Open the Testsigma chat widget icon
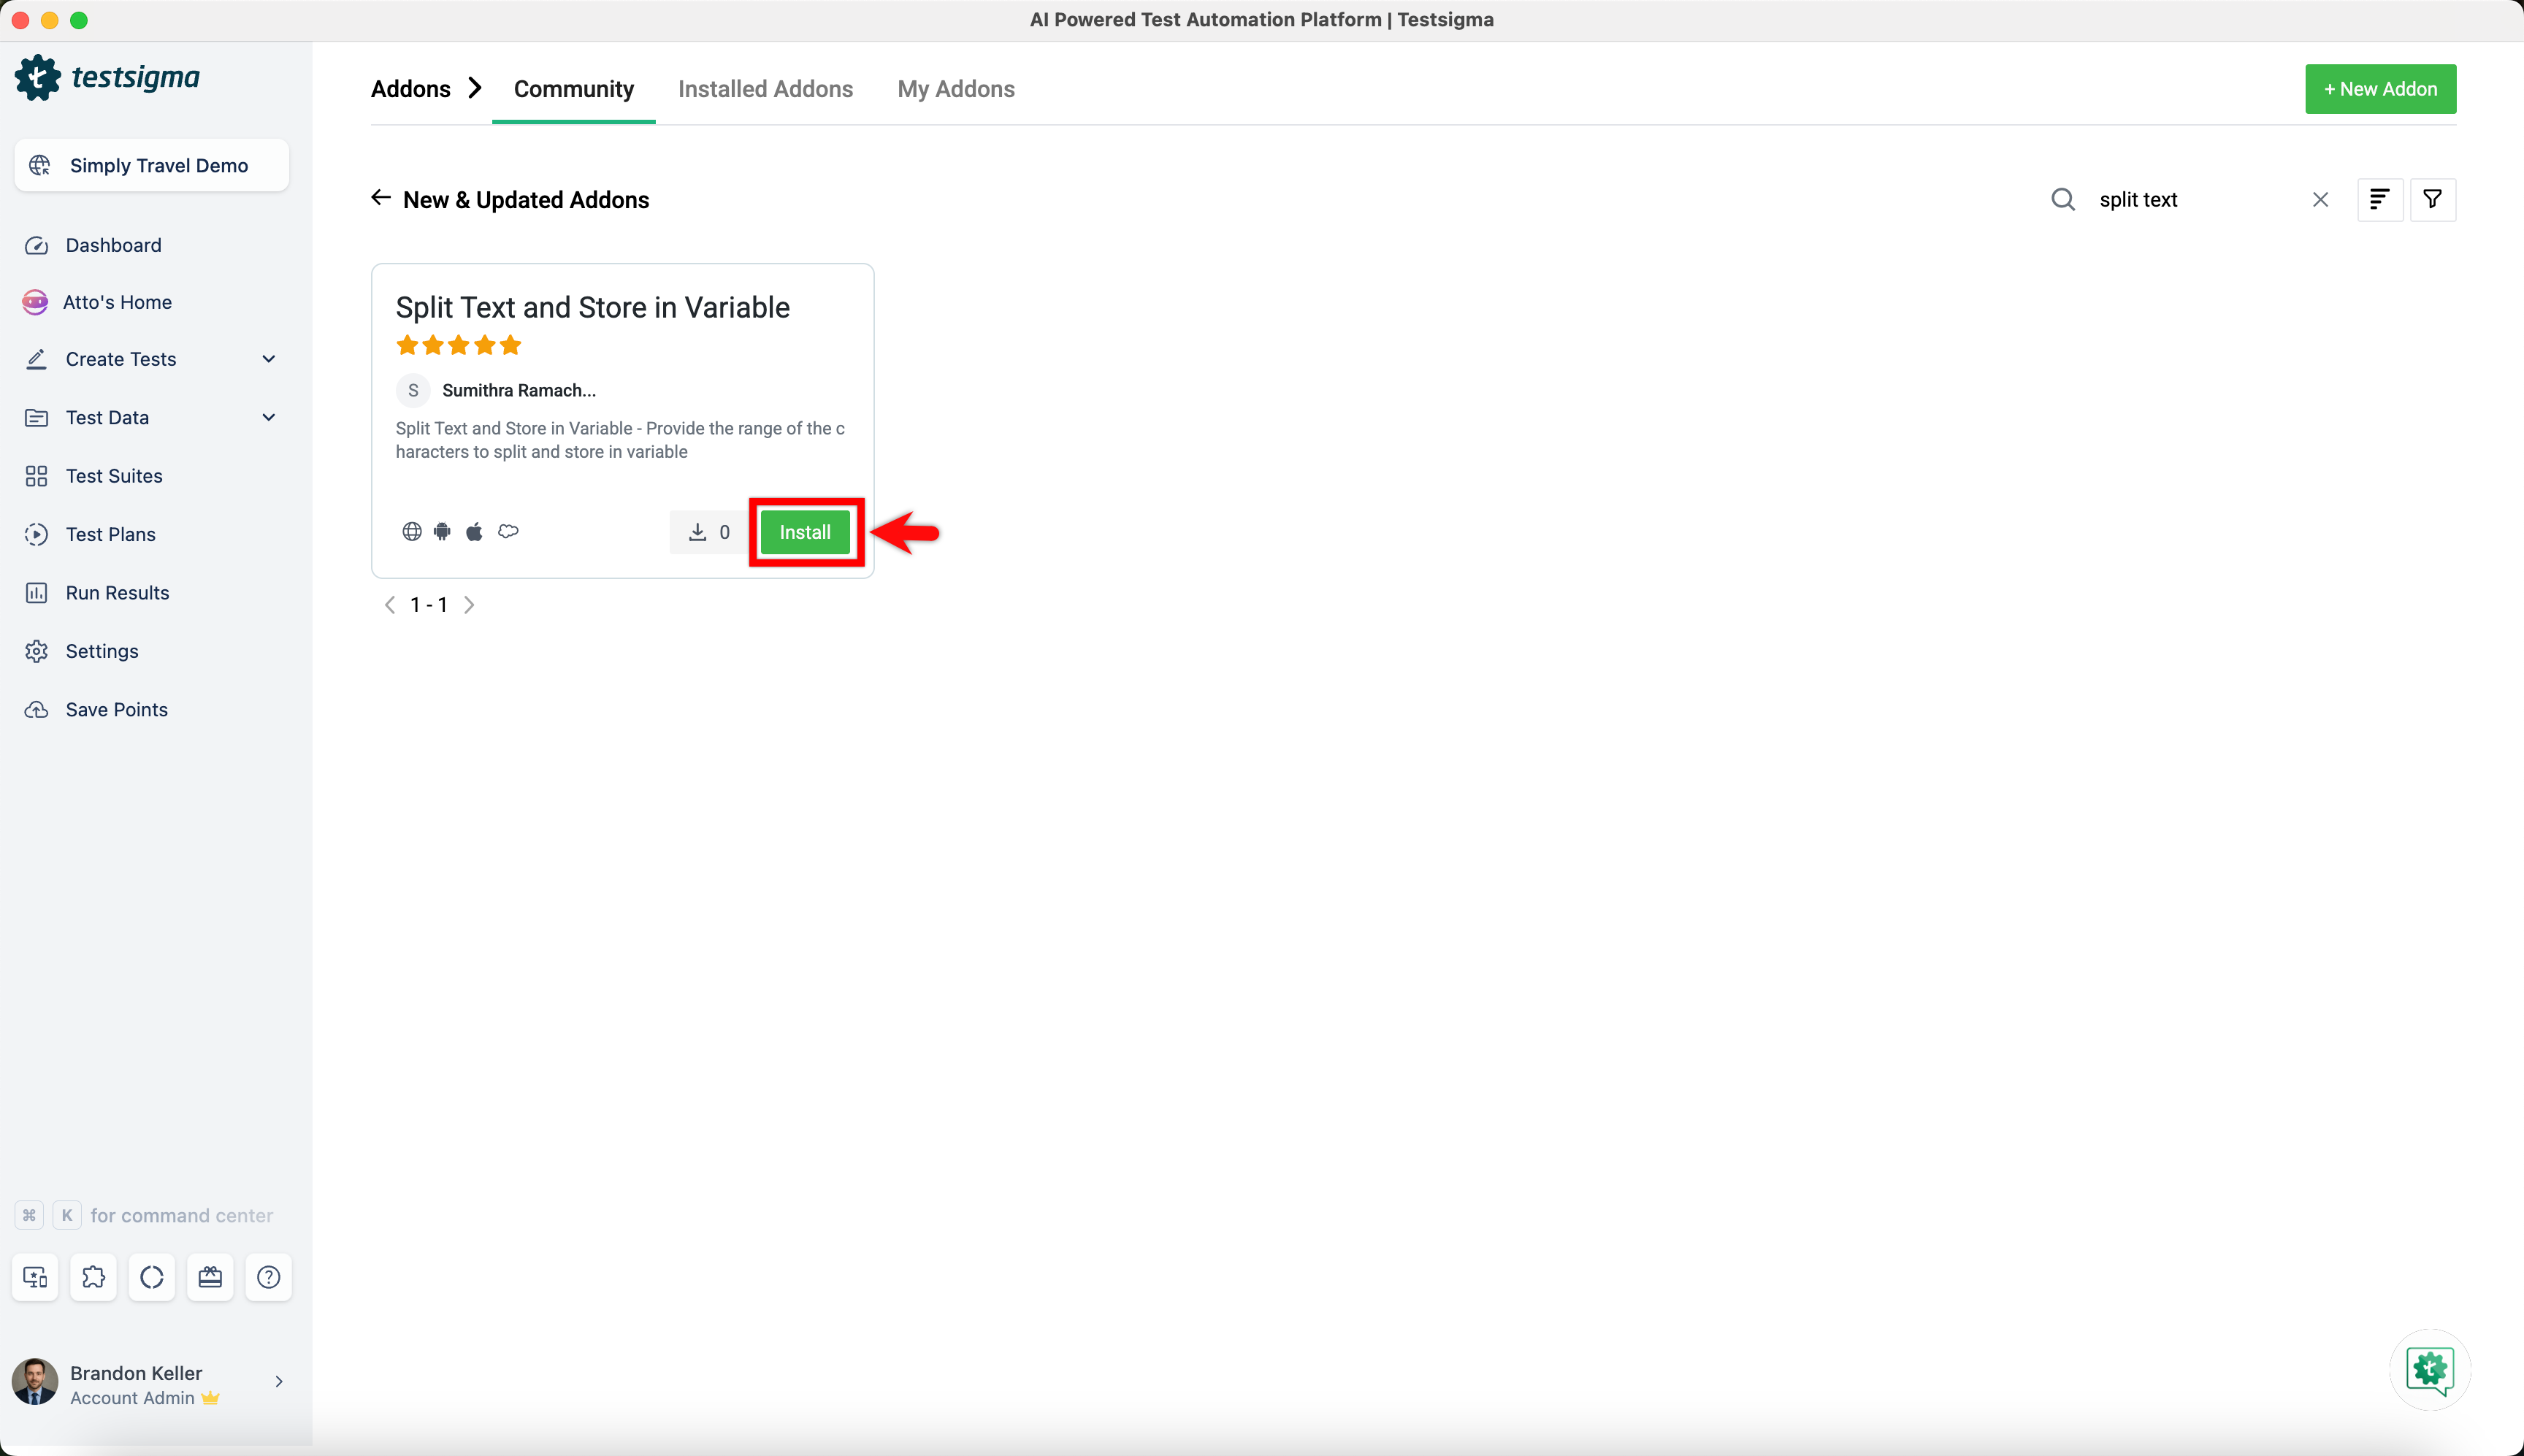This screenshot has height=1456, width=2524. (2429, 1369)
